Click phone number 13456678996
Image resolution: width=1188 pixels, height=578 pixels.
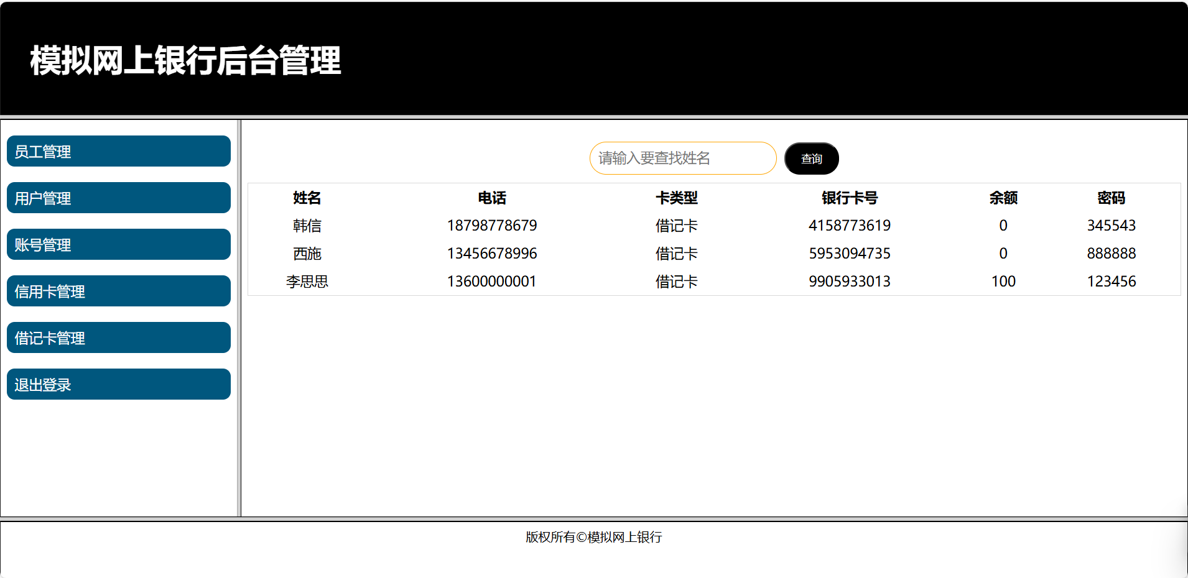tap(491, 254)
